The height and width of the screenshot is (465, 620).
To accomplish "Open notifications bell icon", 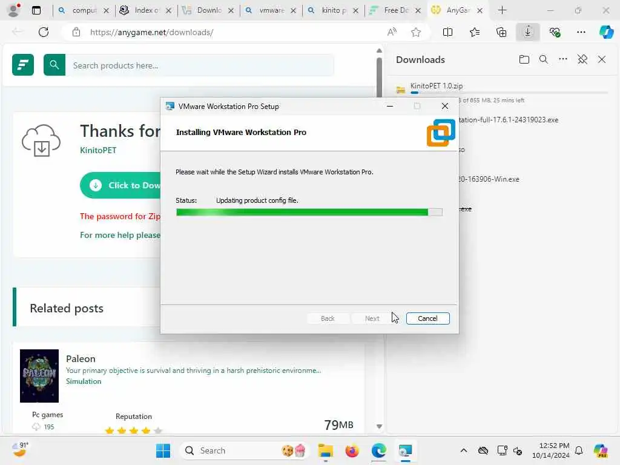I will (579, 450).
